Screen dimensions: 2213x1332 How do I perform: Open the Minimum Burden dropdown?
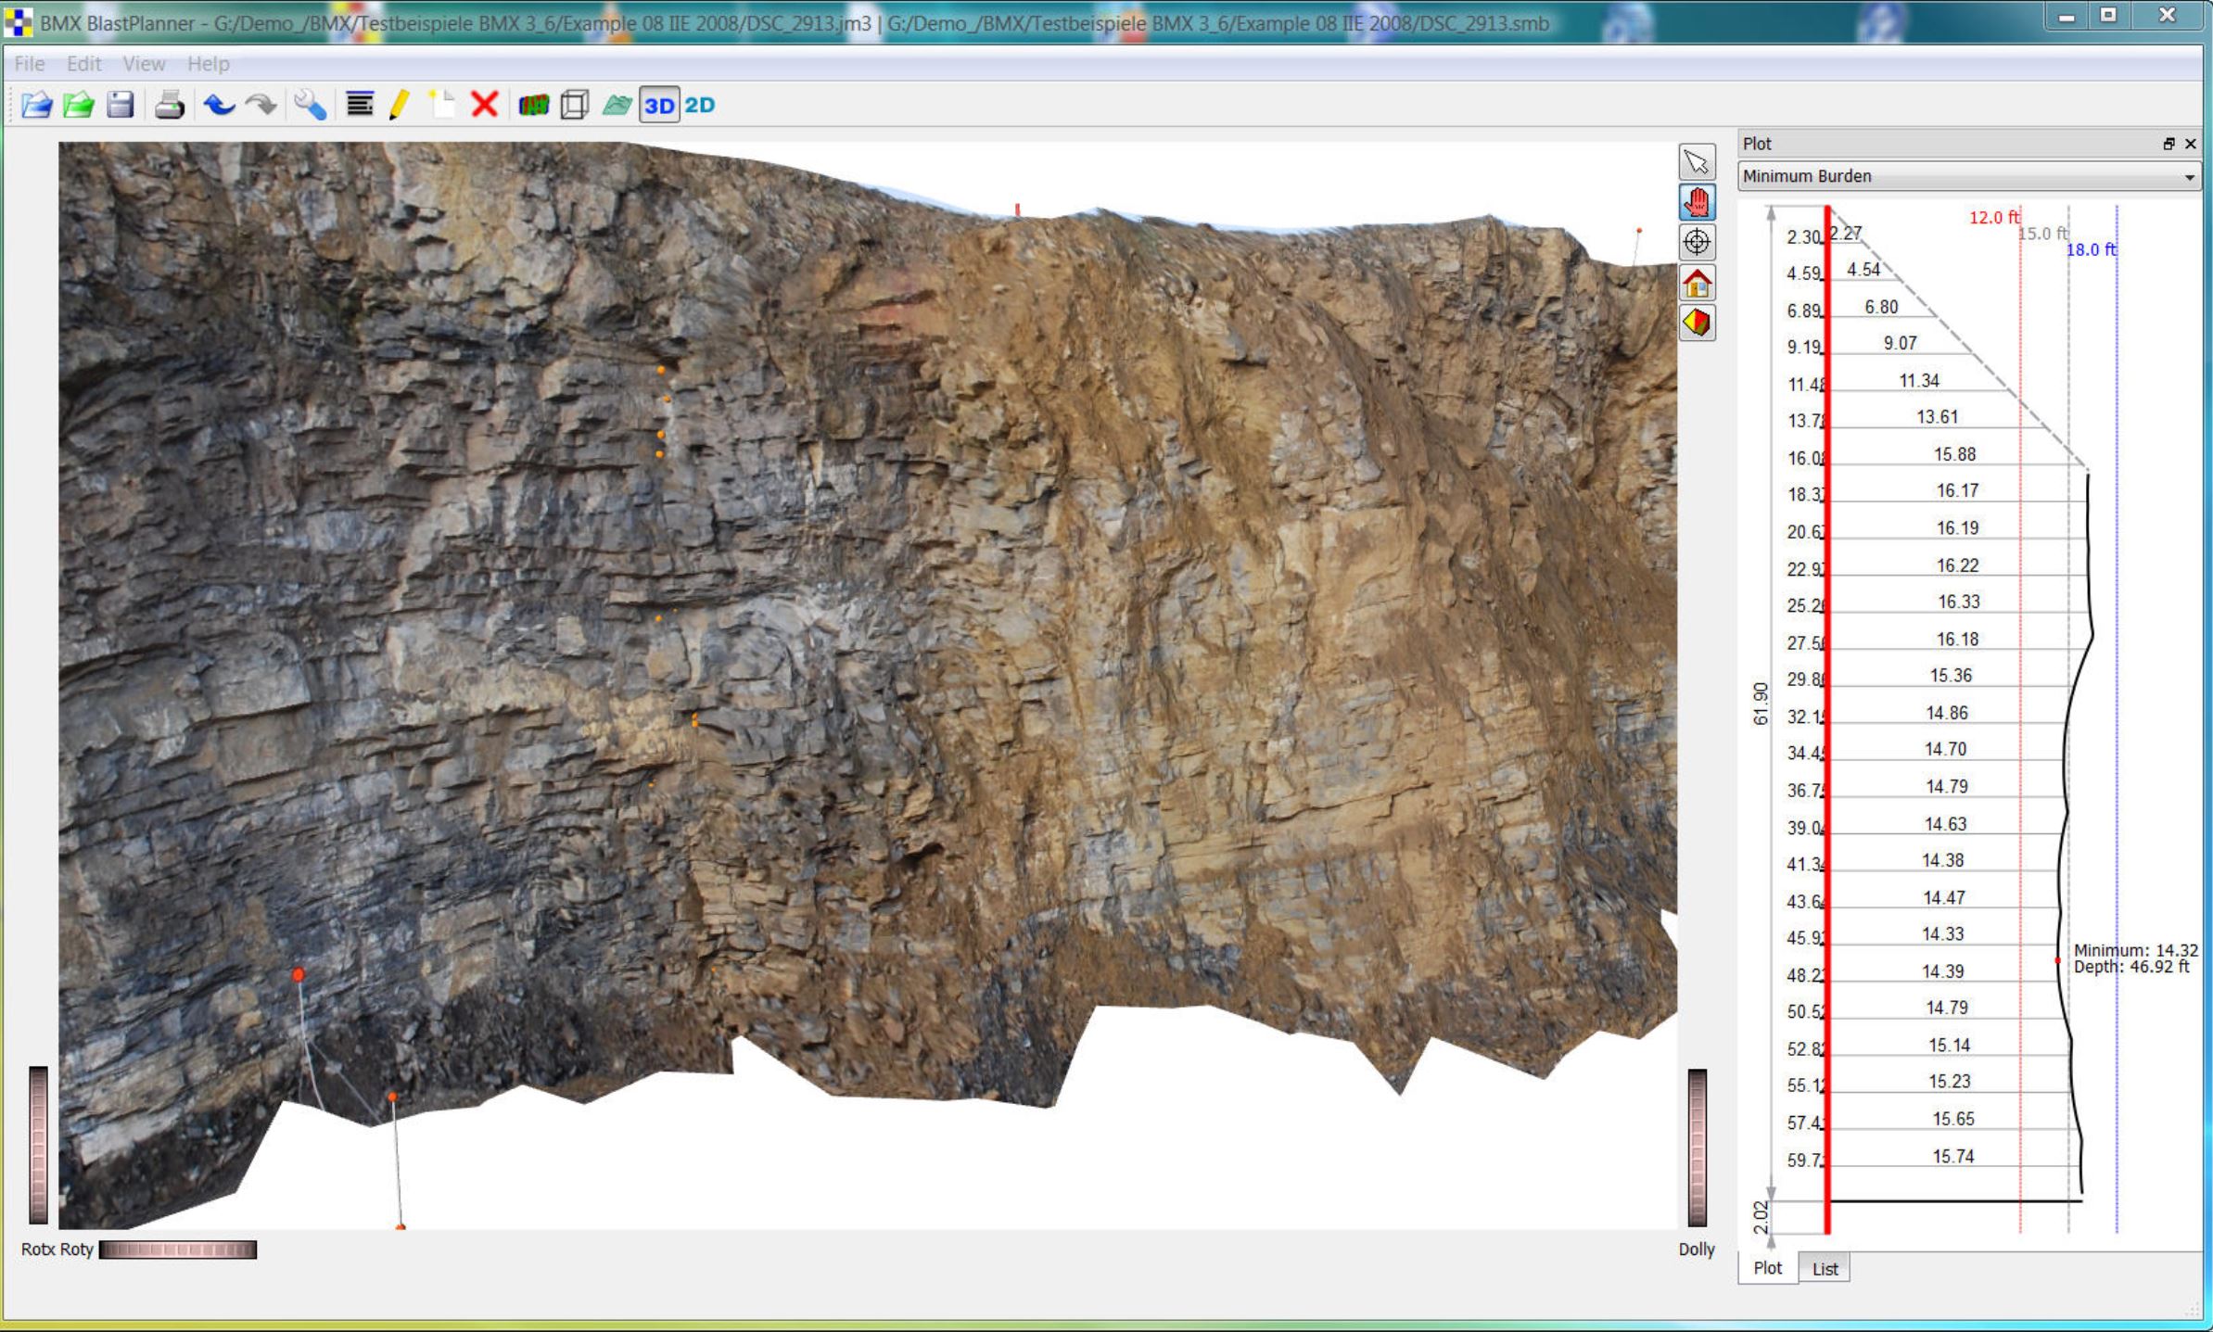pos(1967,176)
